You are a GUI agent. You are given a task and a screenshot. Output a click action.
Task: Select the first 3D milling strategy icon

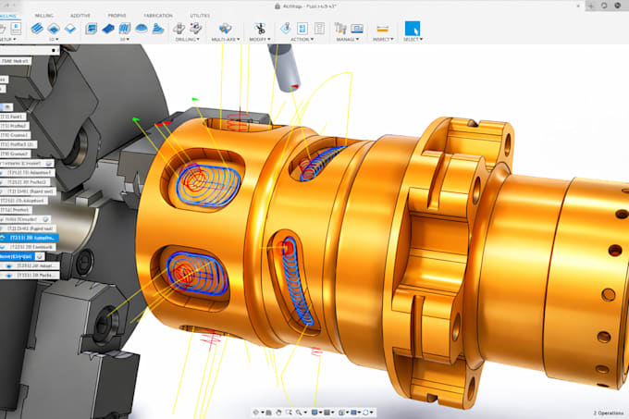coord(91,29)
